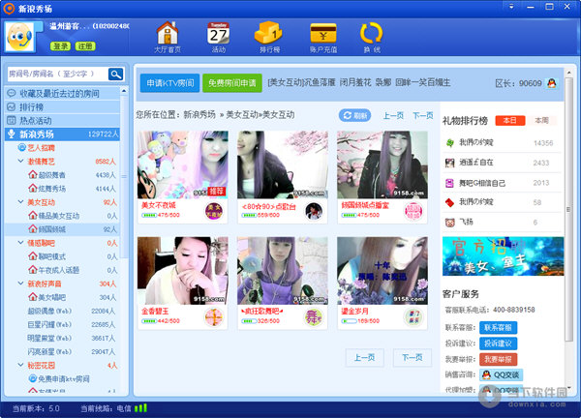The width and height of the screenshot is (581, 418).
Task: Click the 鎏金岁月 room badge icon
Action: (413, 317)
